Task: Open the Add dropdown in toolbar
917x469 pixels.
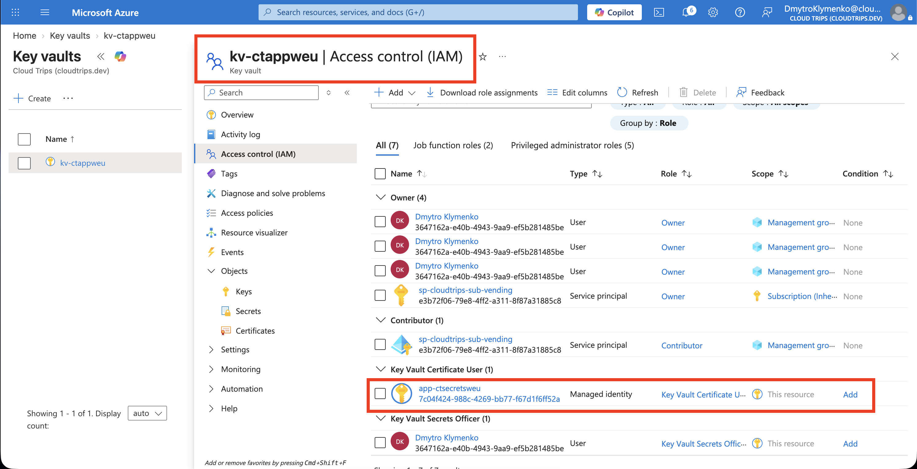Action: point(394,92)
